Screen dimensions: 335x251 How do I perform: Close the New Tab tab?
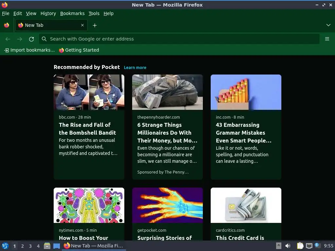[82, 25]
